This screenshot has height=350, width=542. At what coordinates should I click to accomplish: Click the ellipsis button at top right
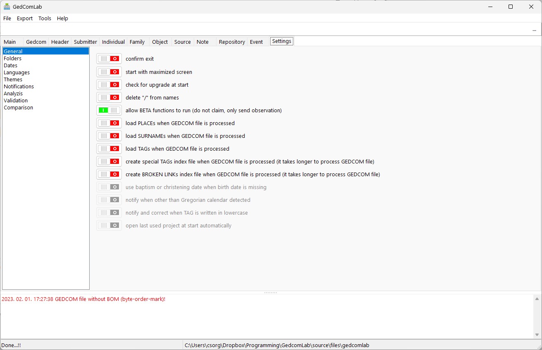[534, 29]
